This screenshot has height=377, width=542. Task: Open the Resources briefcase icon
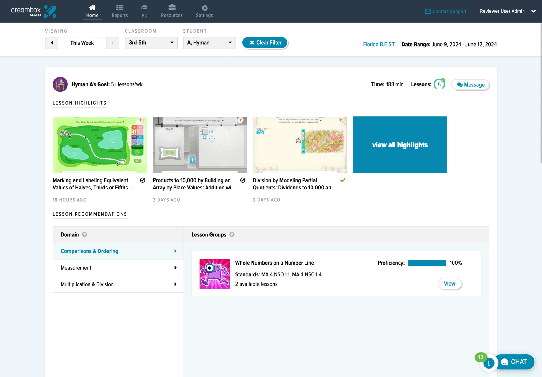pyautogui.click(x=172, y=8)
